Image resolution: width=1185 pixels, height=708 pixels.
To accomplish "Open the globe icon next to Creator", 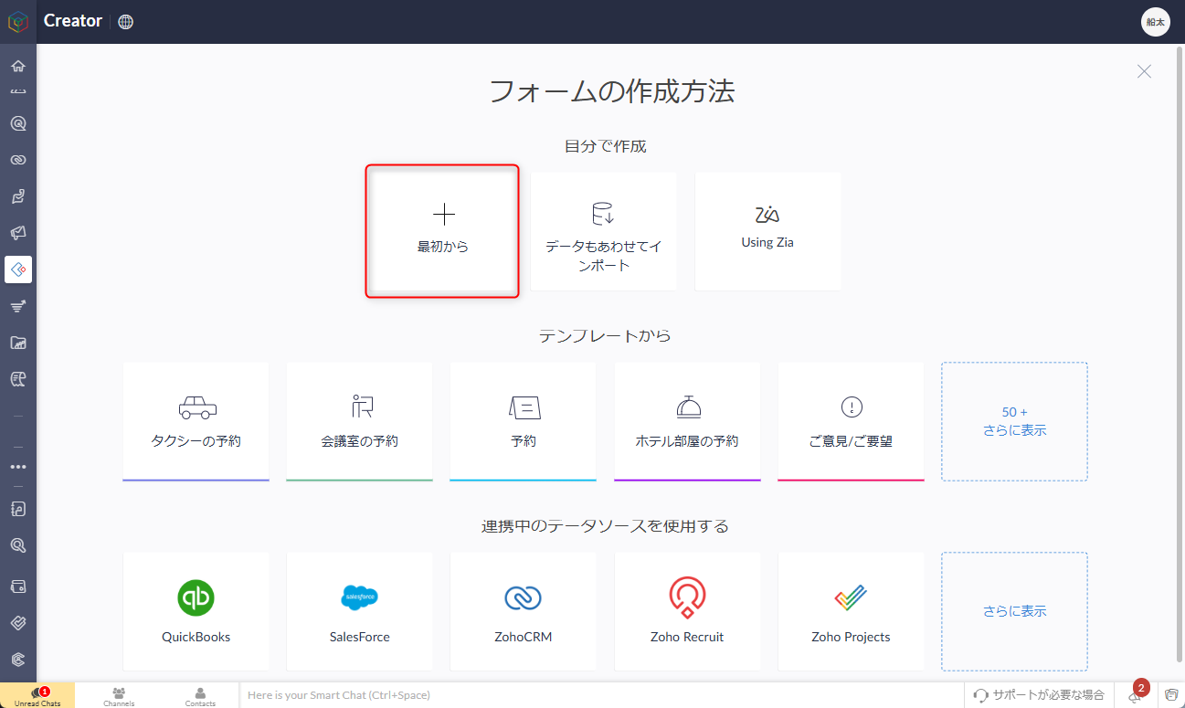I will [x=126, y=22].
